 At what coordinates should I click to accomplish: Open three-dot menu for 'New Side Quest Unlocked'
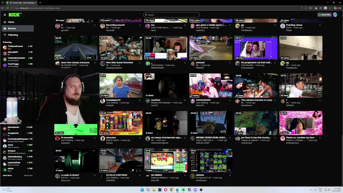(140, 62)
